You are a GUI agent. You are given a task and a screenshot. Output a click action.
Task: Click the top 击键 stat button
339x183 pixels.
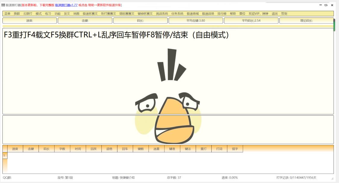85,20
